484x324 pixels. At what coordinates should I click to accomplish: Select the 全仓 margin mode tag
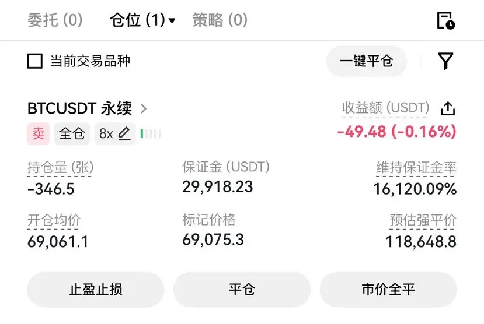point(72,133)
